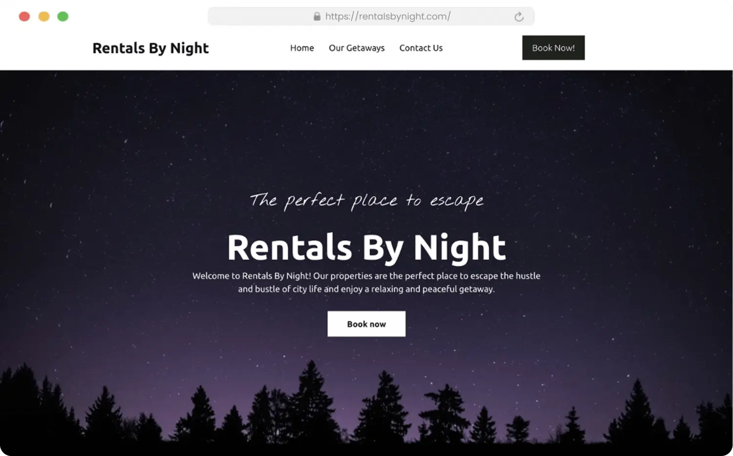Click the dark Book Now! header button
This screenshot has width=733, height=456.
(553, 48)
